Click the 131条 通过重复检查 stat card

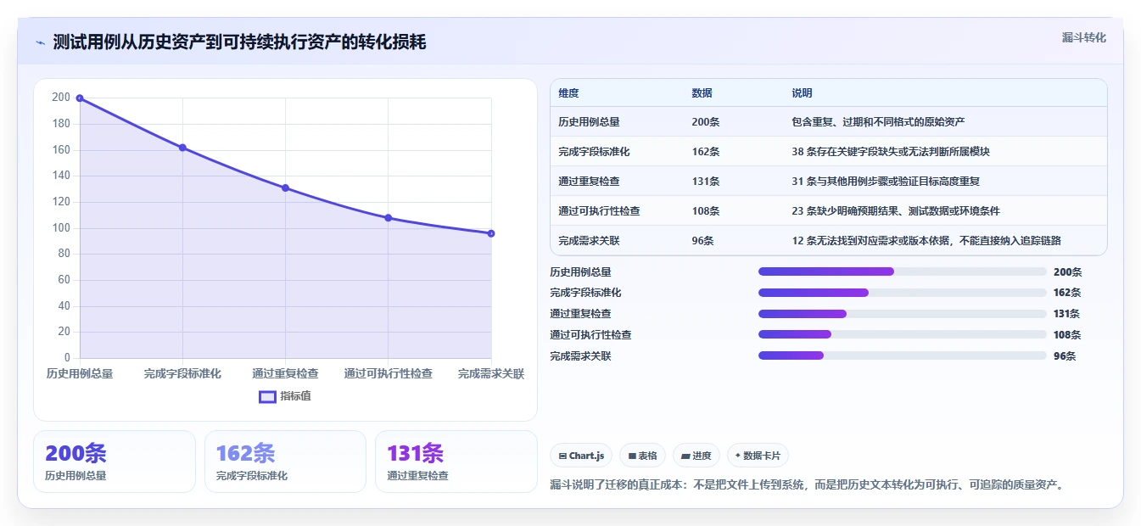(x=456, y=462)
